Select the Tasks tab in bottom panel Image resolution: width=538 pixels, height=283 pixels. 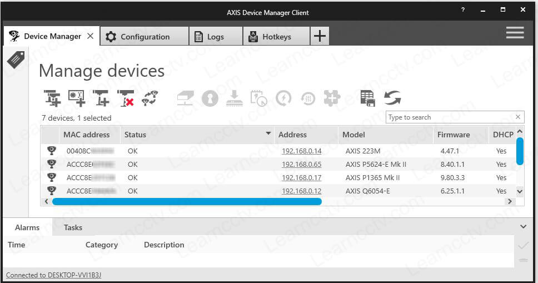(73, 227)
